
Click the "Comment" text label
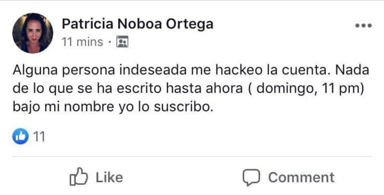pos(301,177)
